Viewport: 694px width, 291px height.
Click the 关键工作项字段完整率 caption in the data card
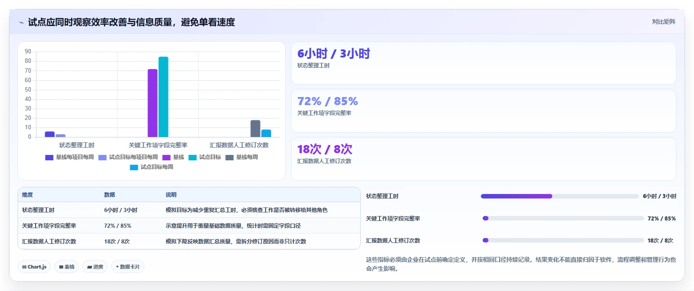(x=324, y=113)
